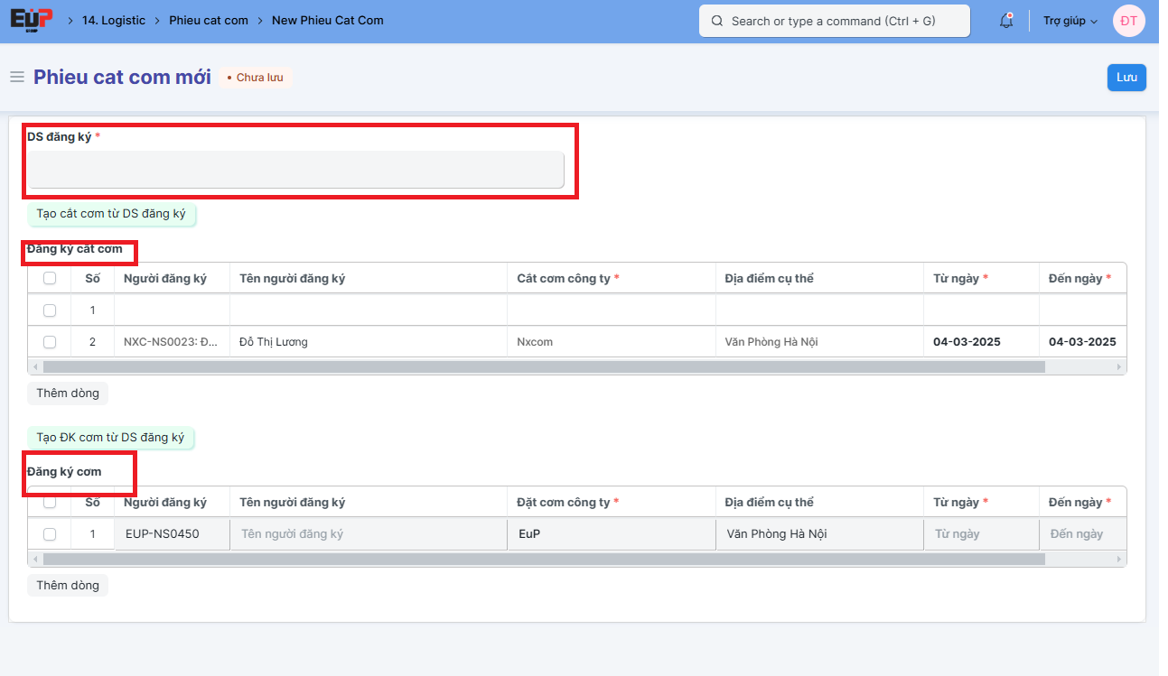Expand the Trợ giúp help dropdown
Viewport: 1168px width, 676px height.
coord(1070,21)
